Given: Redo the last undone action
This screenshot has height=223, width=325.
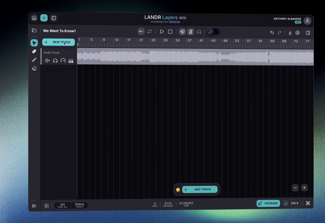Looking at the screenshot, I should click(279, 32).
